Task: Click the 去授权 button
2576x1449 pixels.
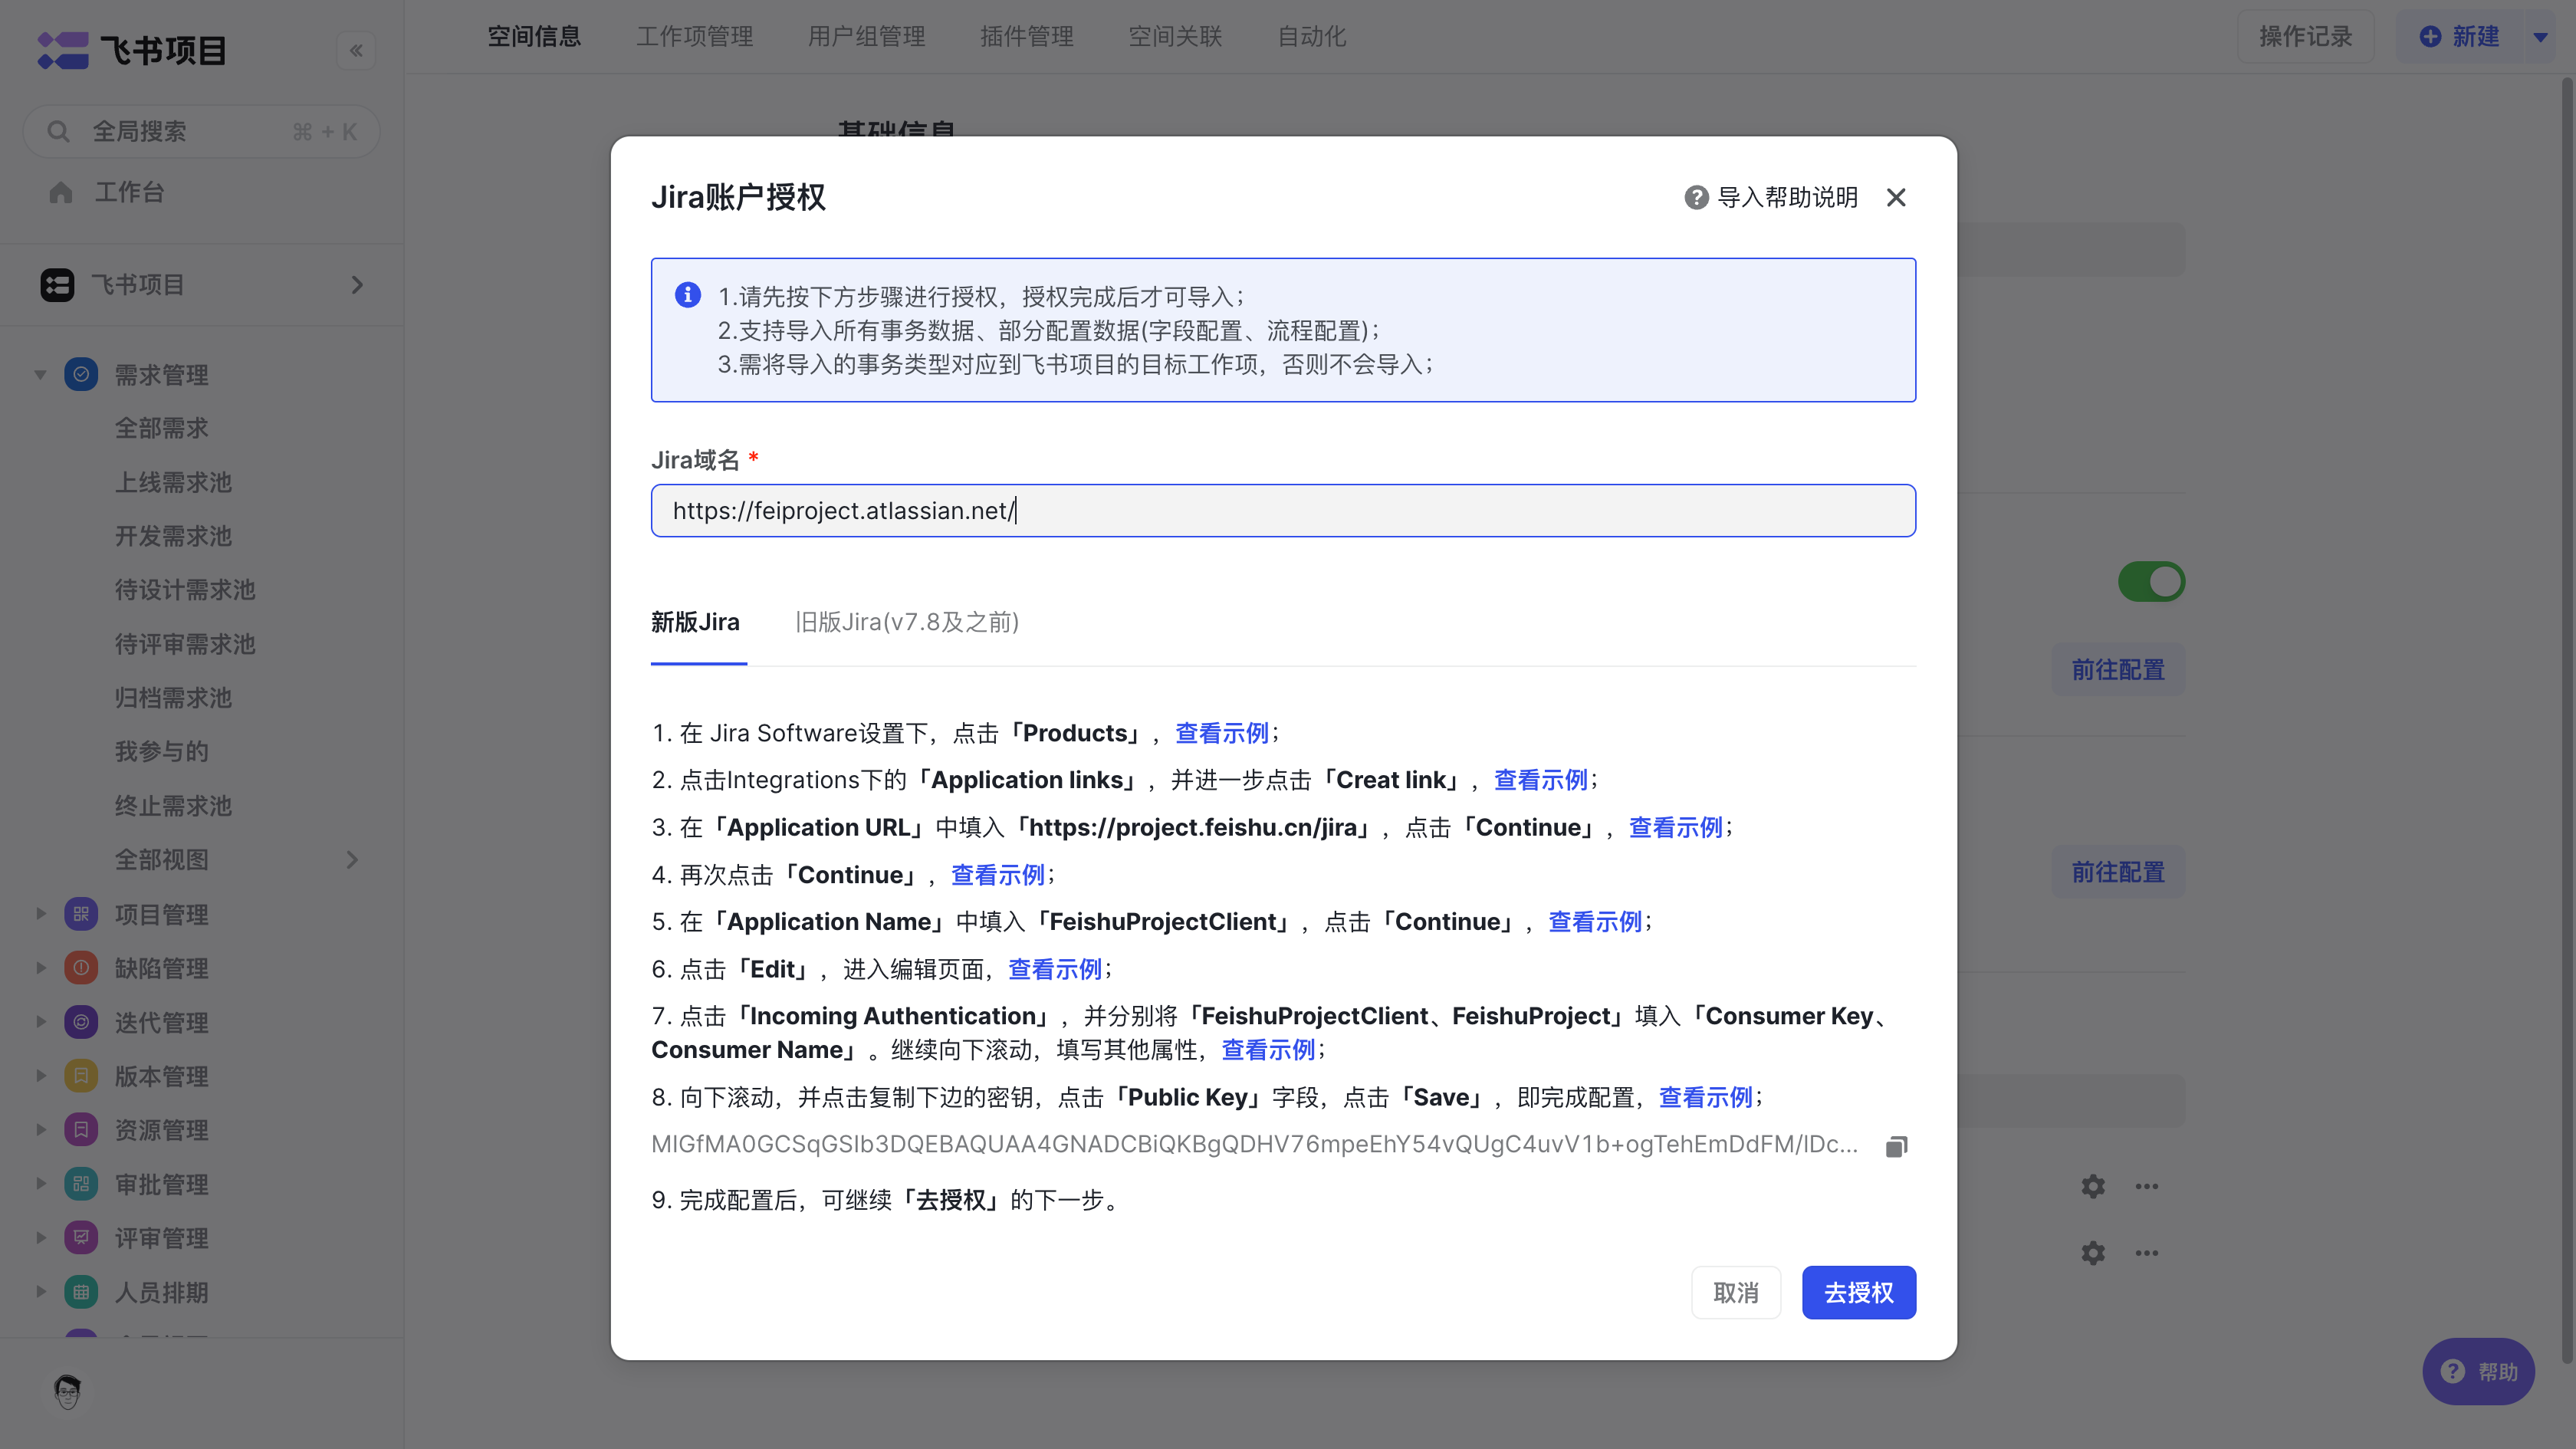Action: [x=1859, y=1293]
